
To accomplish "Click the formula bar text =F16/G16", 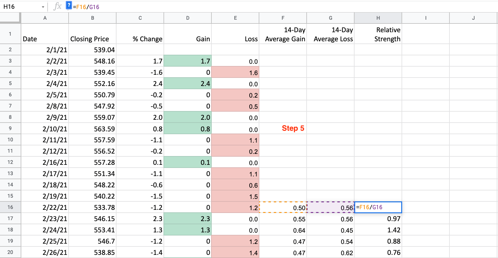I will click(86, 7).
